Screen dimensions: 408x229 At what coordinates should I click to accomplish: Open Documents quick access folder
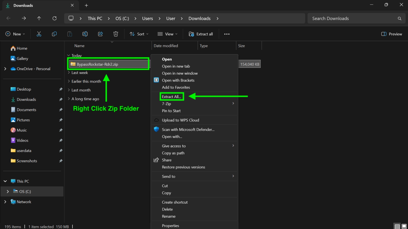coord(24,110)
